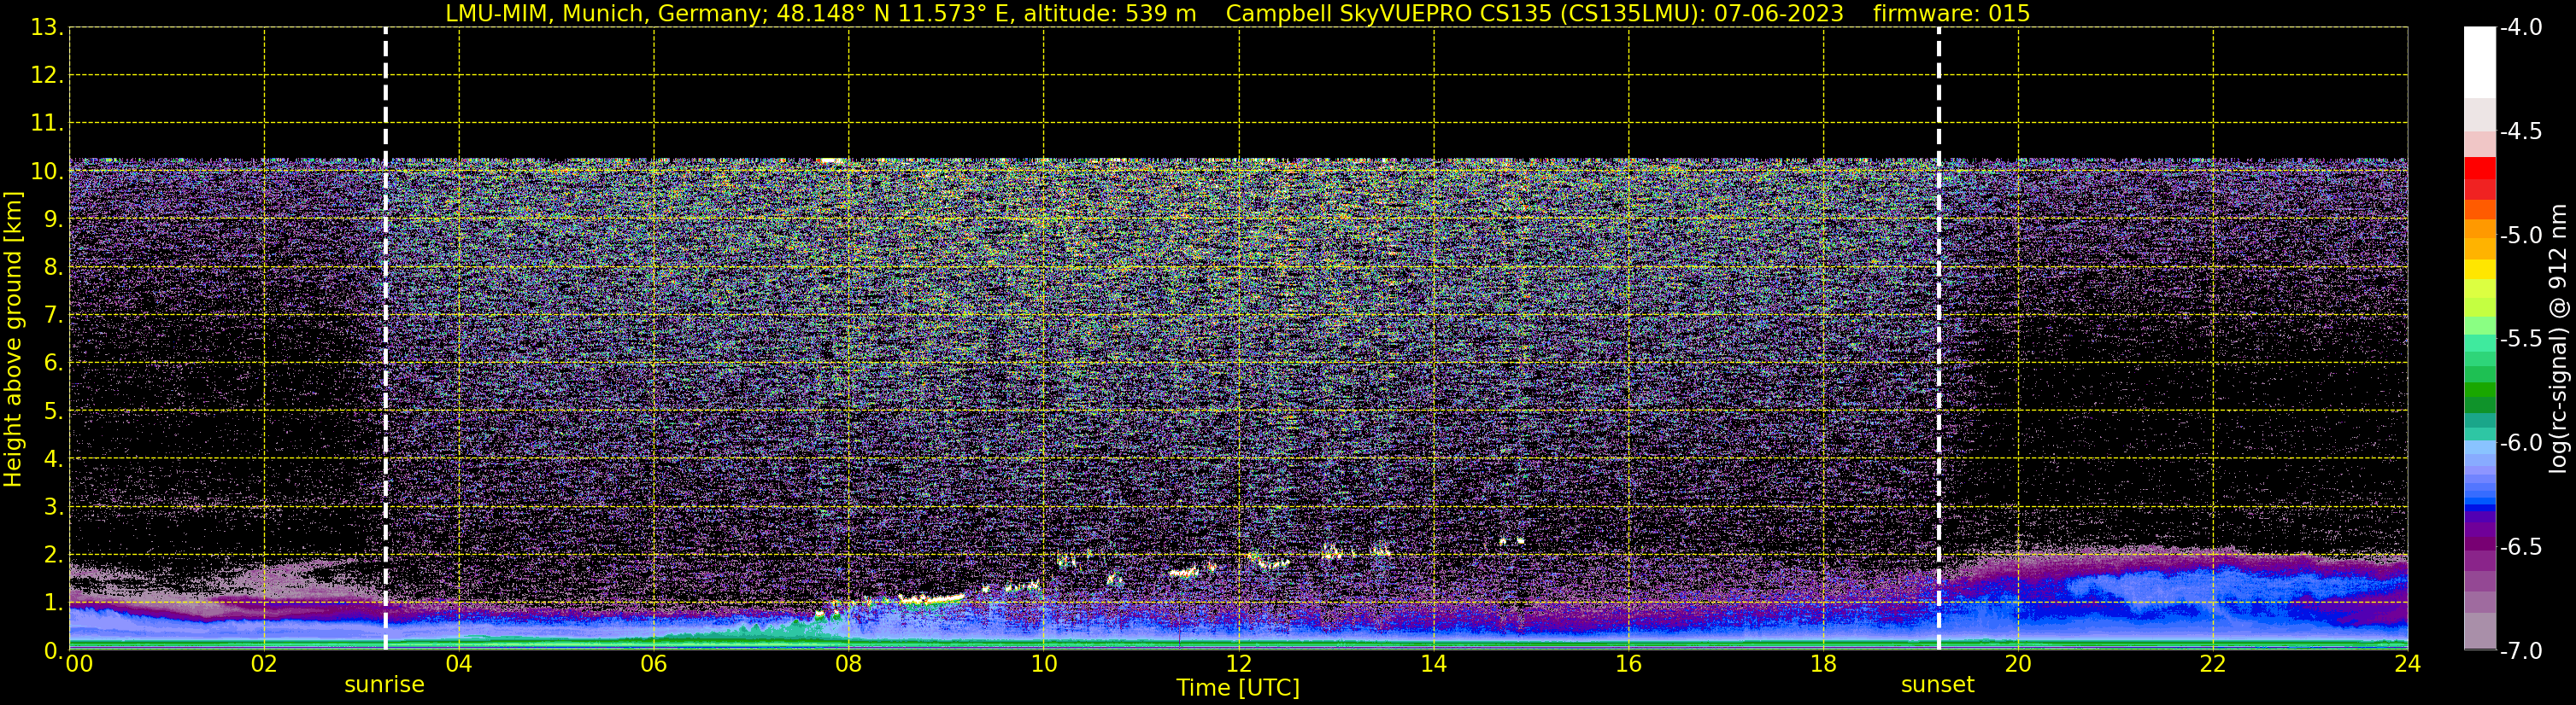Click the height axis tick label '1.'

tap(54, 603)
